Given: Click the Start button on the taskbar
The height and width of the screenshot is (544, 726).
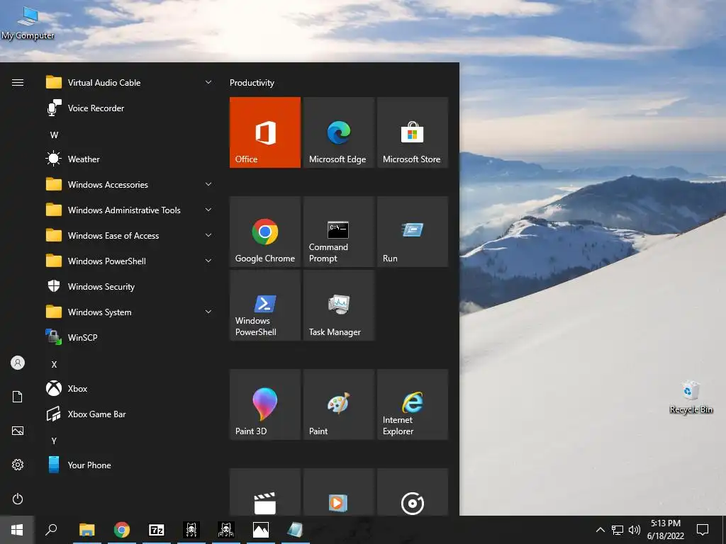Looking at the screenshot, I should coord(17,530).
